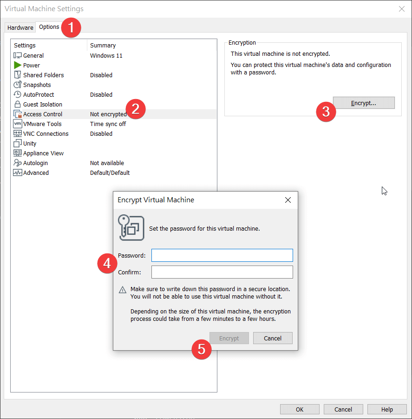Click Cancel in Encrypt Virtual Machine dialog
This screenshot has height=419, width=412.
[x=273, y=338]
